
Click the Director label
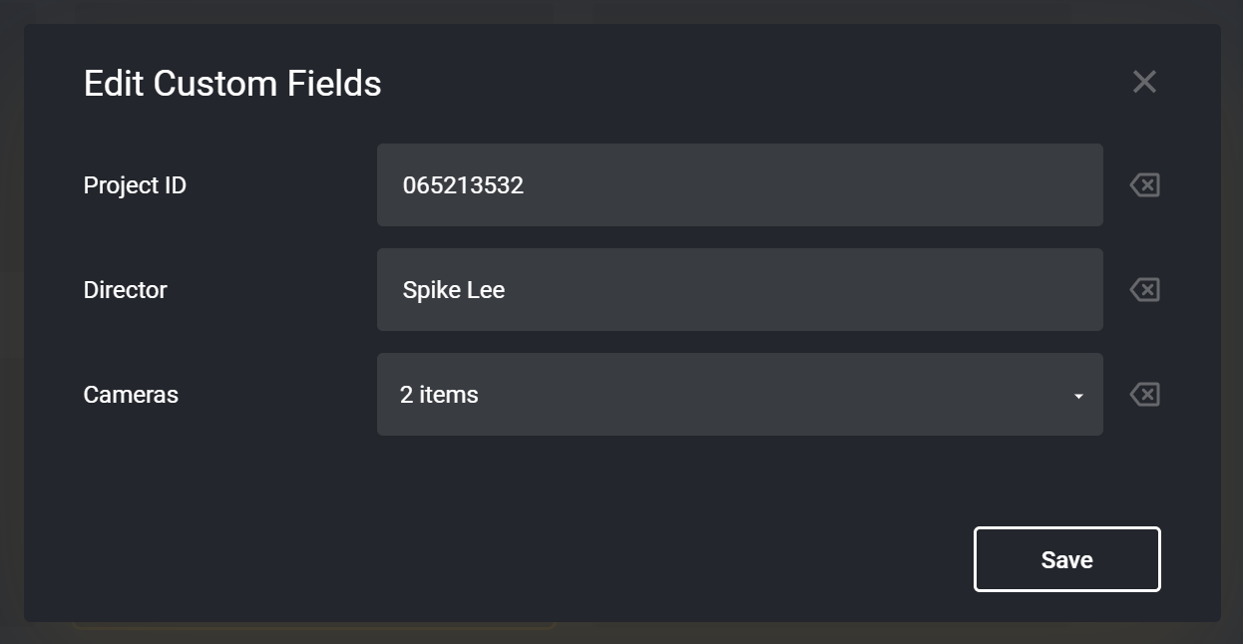126,290
